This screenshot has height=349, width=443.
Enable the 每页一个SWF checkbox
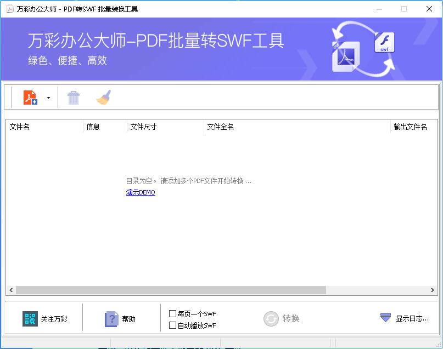[x=172, y=312]
